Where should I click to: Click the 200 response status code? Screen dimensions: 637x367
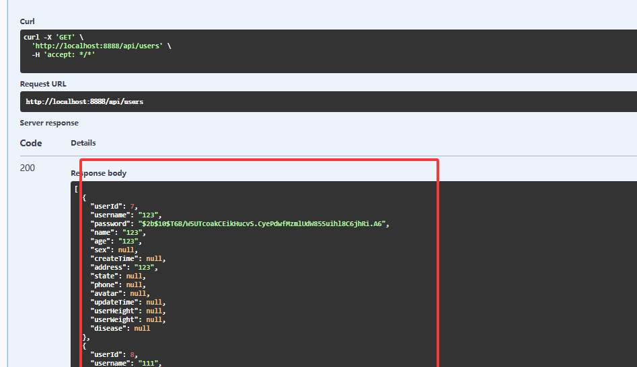pyautogui.click(x=27, y=168)
